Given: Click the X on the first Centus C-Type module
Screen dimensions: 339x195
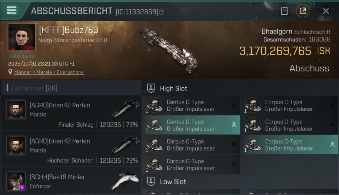Looking at the screenshot, I should coord(234,105).
